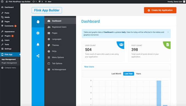
Task: Select Dashboard in the Flink dark menu
Action: tap(60, 21)
